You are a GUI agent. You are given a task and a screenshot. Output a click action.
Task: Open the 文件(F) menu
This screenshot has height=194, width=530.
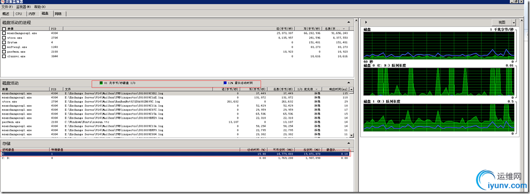(7, 7)
